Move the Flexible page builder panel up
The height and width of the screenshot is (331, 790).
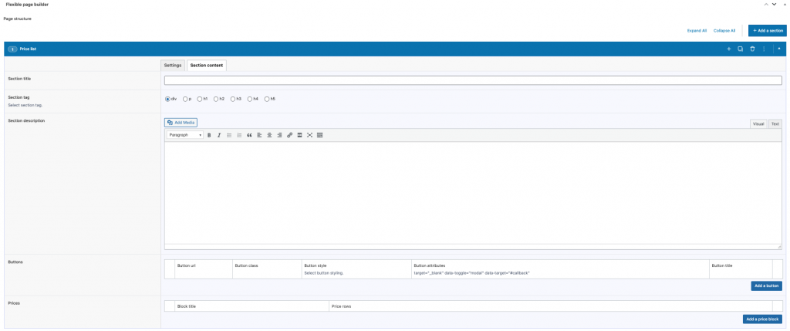[x=766, y=4]
